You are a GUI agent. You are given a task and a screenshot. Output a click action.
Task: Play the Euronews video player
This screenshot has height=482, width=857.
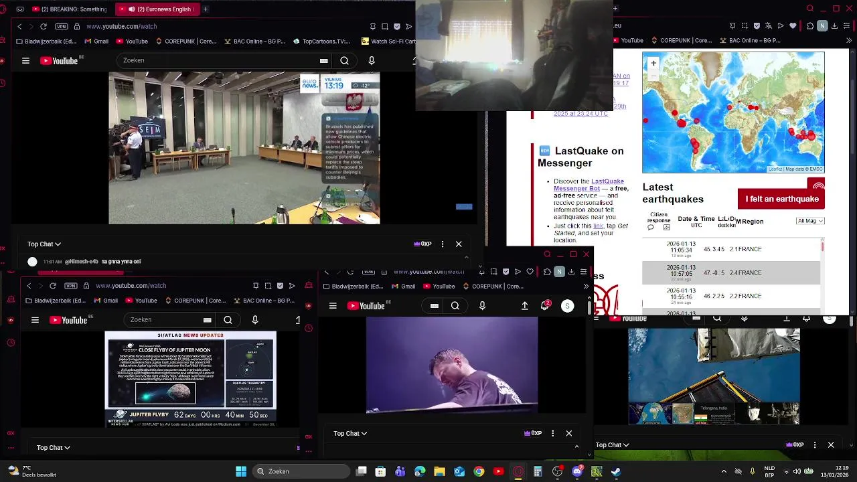(x=244, y=148)
